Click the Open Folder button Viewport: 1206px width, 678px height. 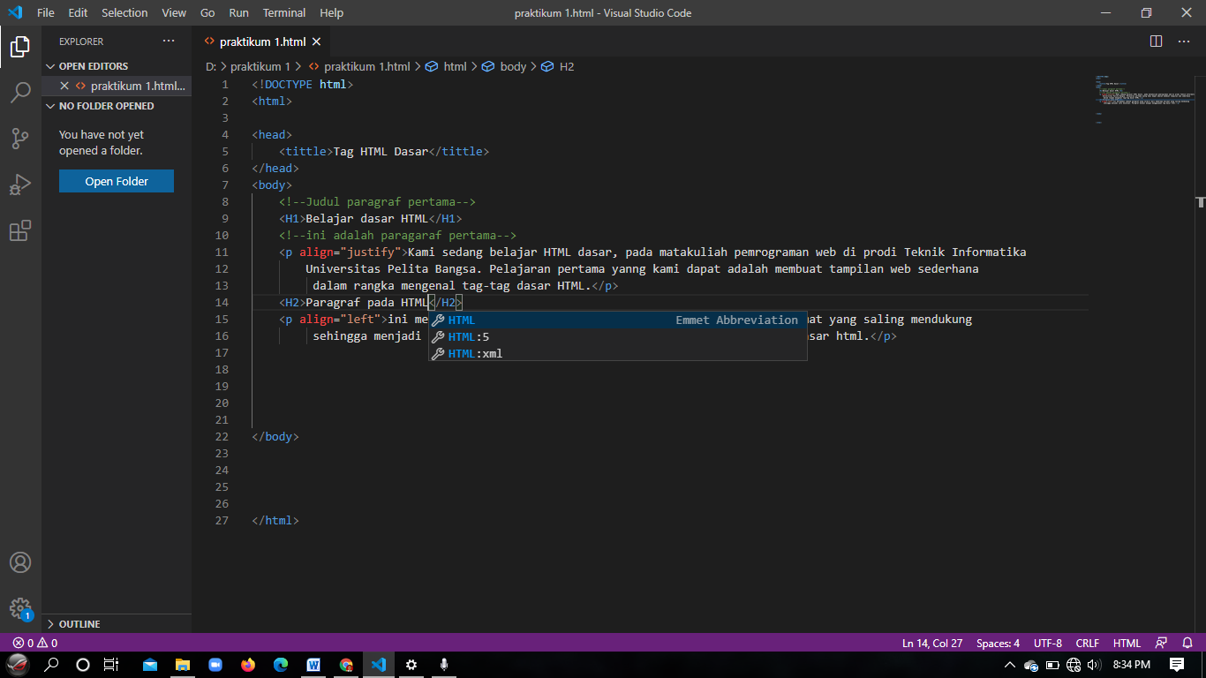click(117, 181)
